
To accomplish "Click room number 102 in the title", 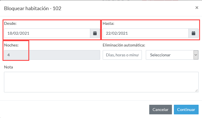I will (x=57, y=8).
